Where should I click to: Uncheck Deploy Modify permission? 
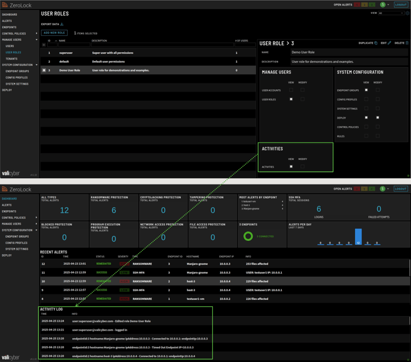coord(378,117)
